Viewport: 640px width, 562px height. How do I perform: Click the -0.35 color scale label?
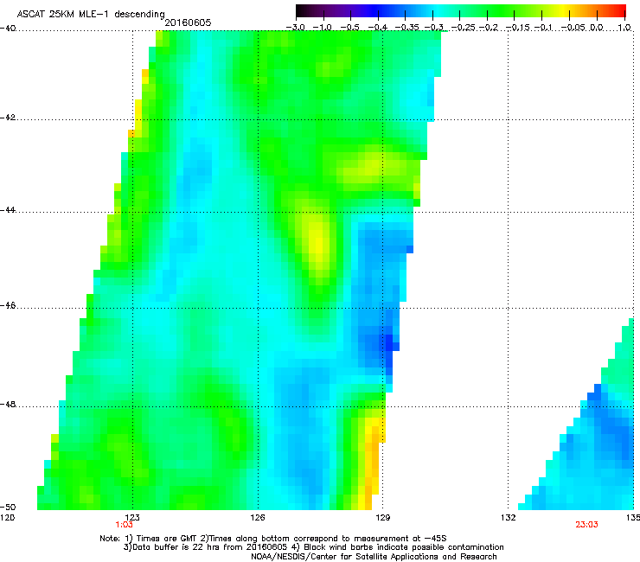click(x=406, y=28)
